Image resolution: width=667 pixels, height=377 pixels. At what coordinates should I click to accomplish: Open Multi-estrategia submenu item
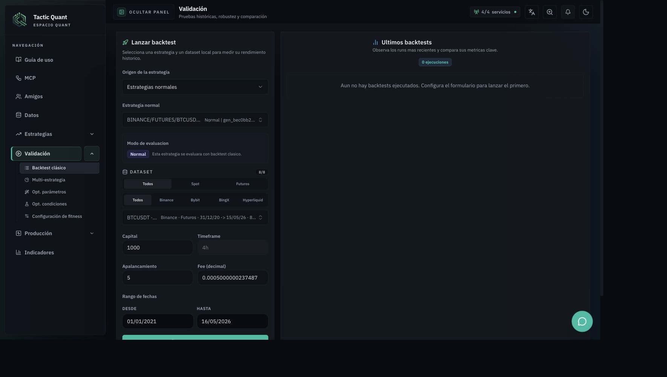(60, 180)
